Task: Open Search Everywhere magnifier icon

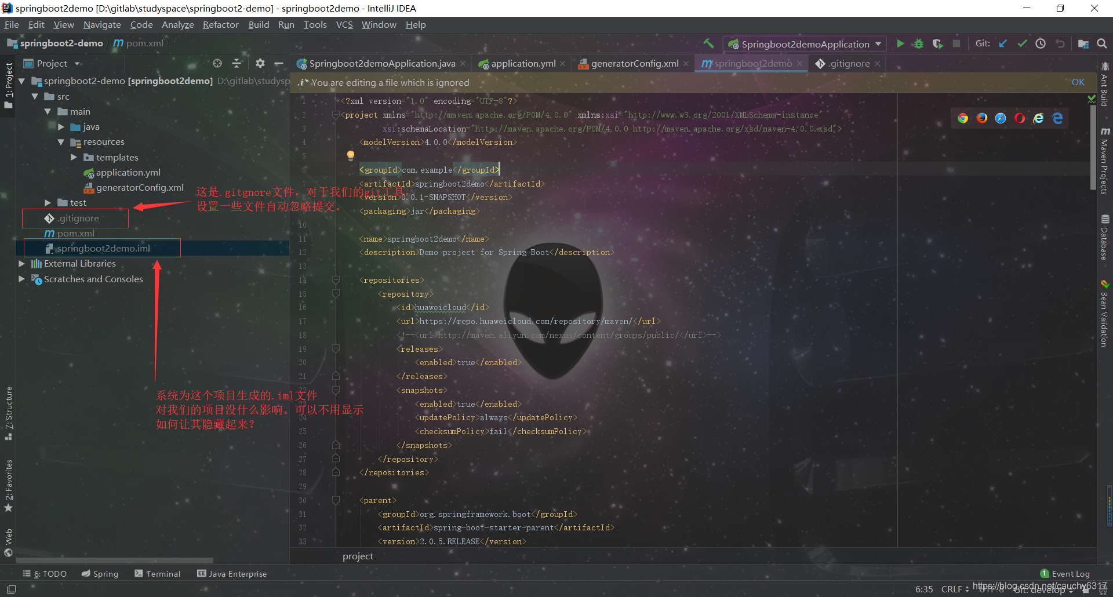Action: [1102, 43]
